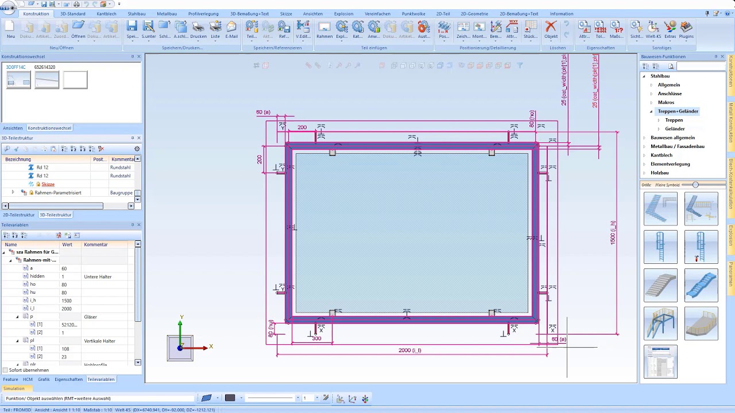This screenshot has width=735, height=413.
Task: Click the Pos... positioning icon
Action: point(444,26)
